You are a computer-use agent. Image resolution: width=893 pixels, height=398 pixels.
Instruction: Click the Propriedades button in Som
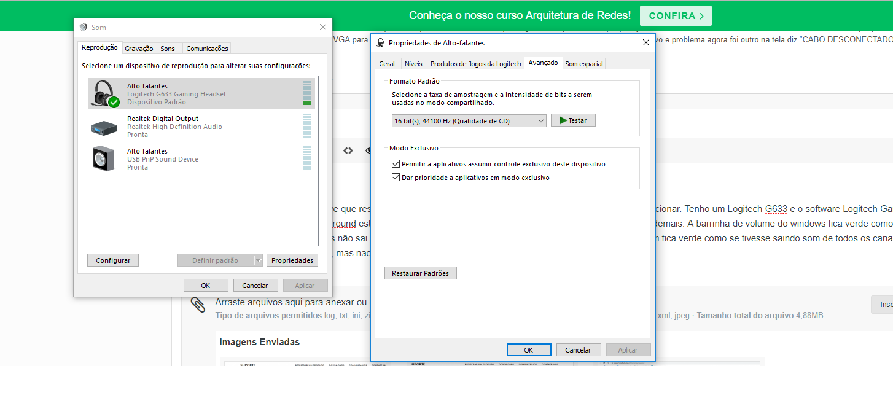[x=292, y=260]
